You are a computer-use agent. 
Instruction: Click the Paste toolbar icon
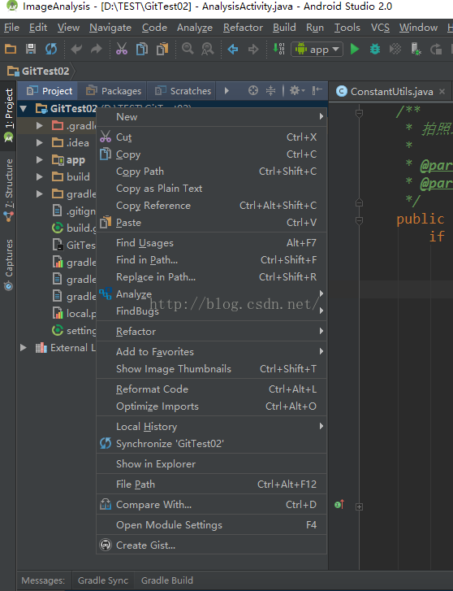pyautogui.click(x=162, y=49)
